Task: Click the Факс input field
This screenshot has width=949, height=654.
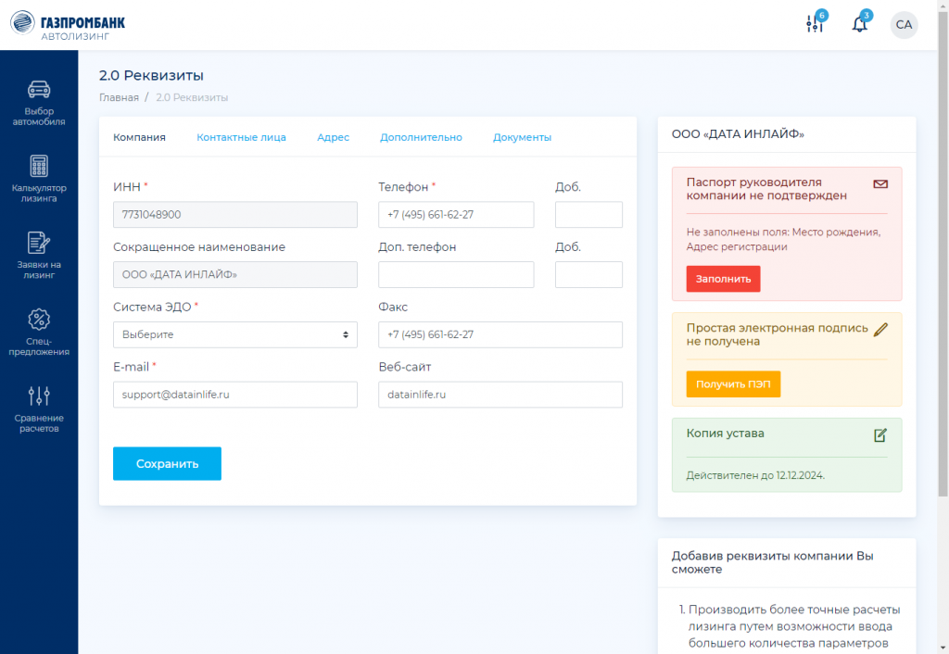Action: [500, 334]
